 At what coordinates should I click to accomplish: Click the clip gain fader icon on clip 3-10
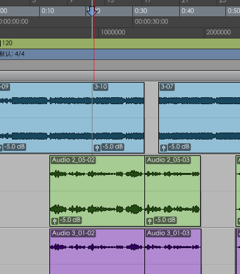click(97, 148)
